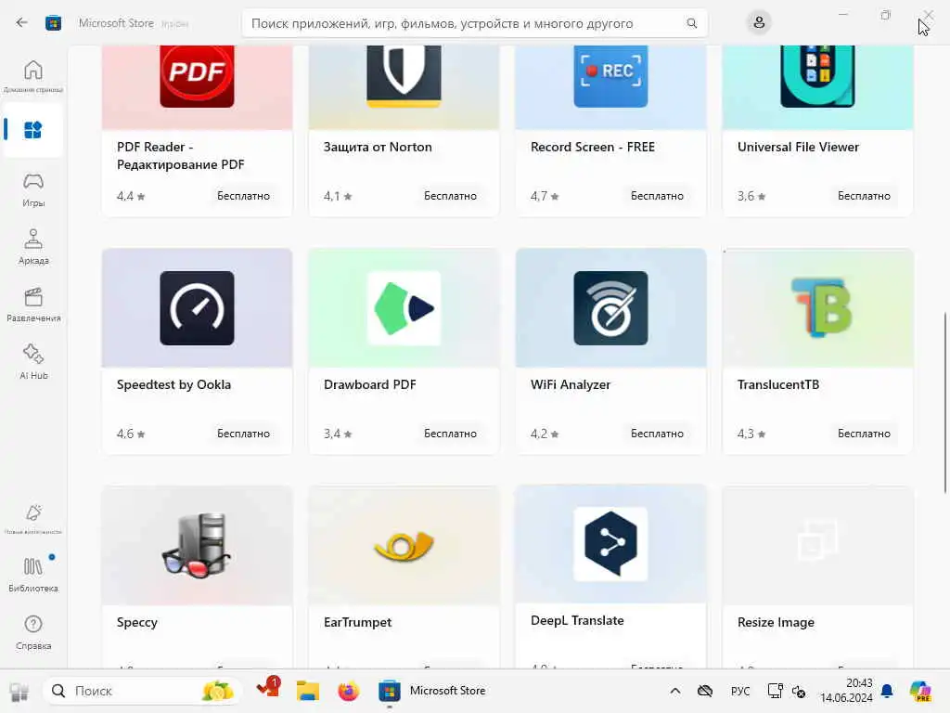950x713 pixels.
Task: Click 3,4 rating on Drawboard PDF
Action: (338, 434)
